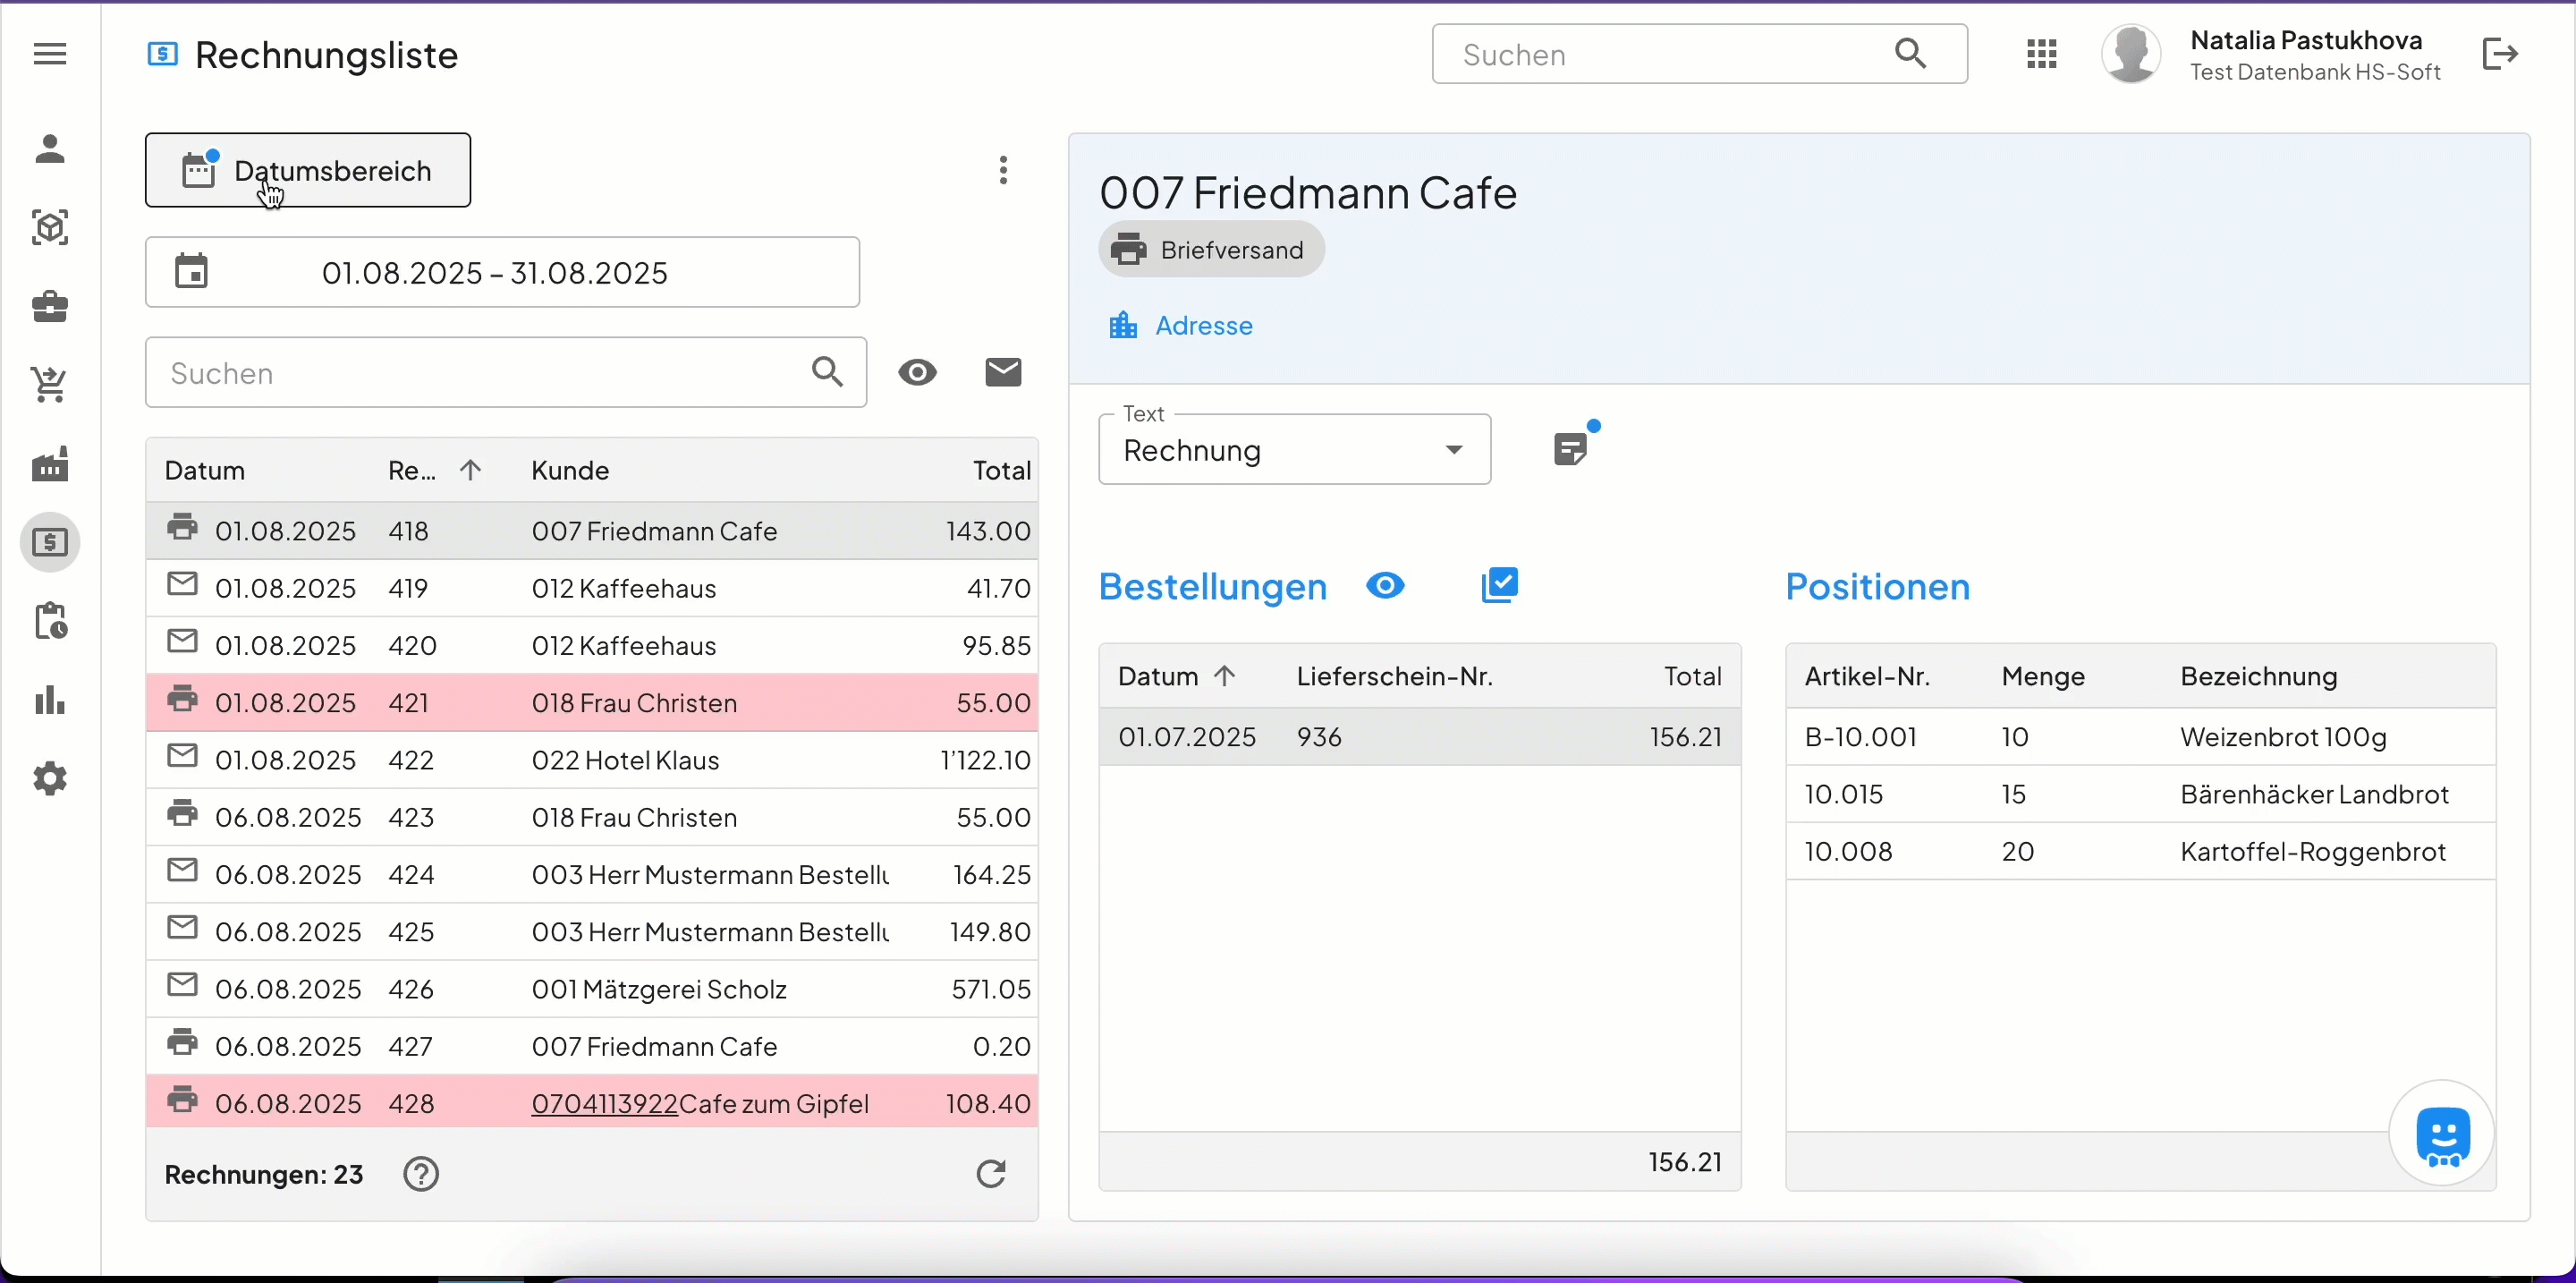
Task: Click the calendar icon in date field
Action: [x=192, y=271]
